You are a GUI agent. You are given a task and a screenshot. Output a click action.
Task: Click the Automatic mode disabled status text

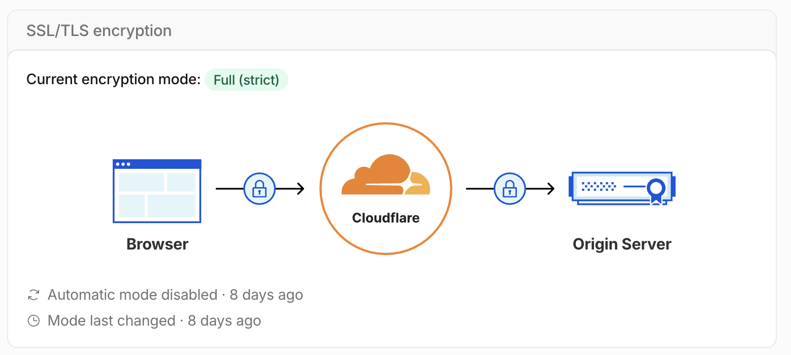coord(175,295)
